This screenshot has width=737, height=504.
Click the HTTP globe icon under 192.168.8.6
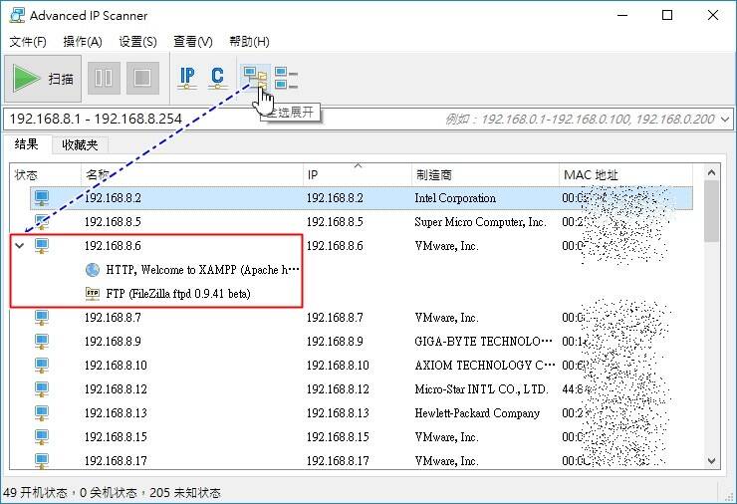pyautogui.click(x=93, y=270)
